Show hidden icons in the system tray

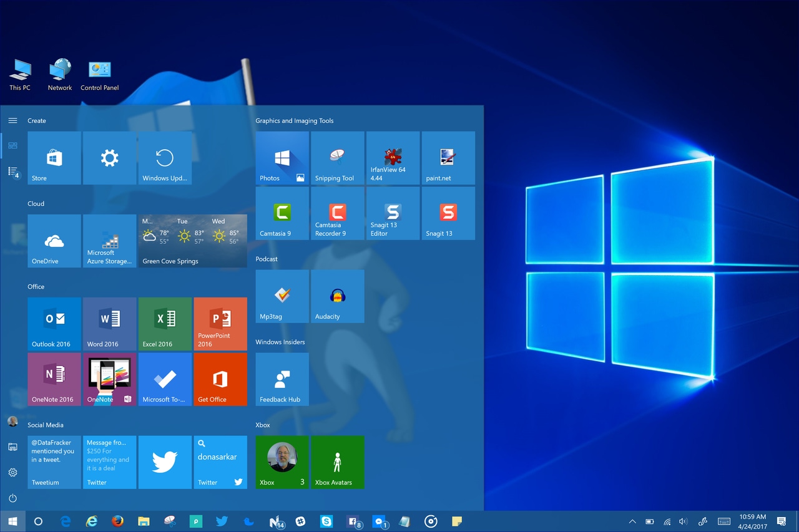point(632,521)
